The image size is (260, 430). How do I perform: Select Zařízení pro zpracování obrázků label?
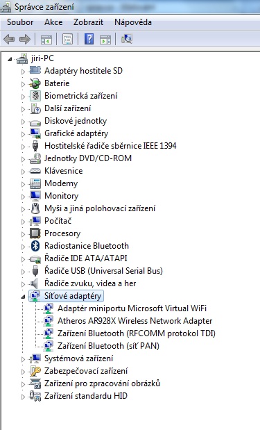click(102, 383)
